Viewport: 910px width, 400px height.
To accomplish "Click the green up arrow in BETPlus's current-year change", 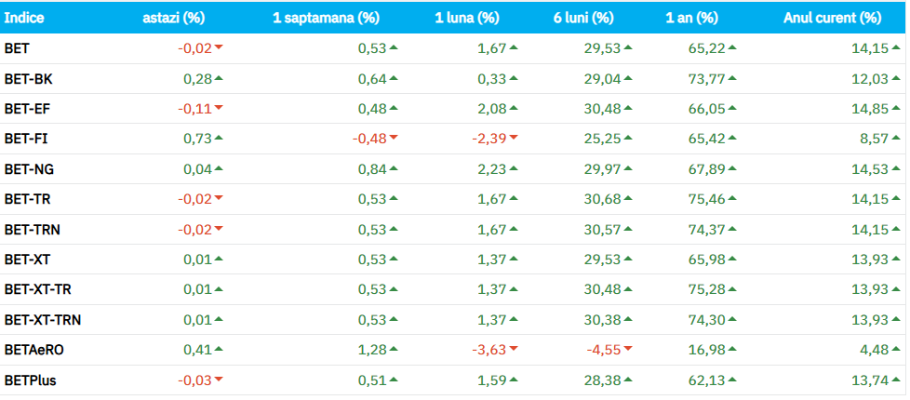I will (x=899, y=380).
